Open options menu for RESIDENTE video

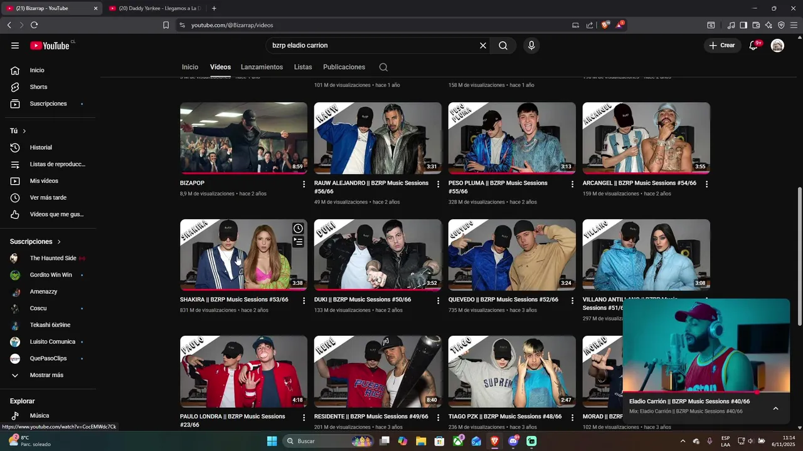[439, 417]
